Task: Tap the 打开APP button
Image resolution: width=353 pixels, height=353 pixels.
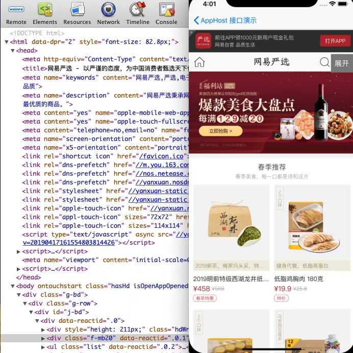Action: coord(335,41)
